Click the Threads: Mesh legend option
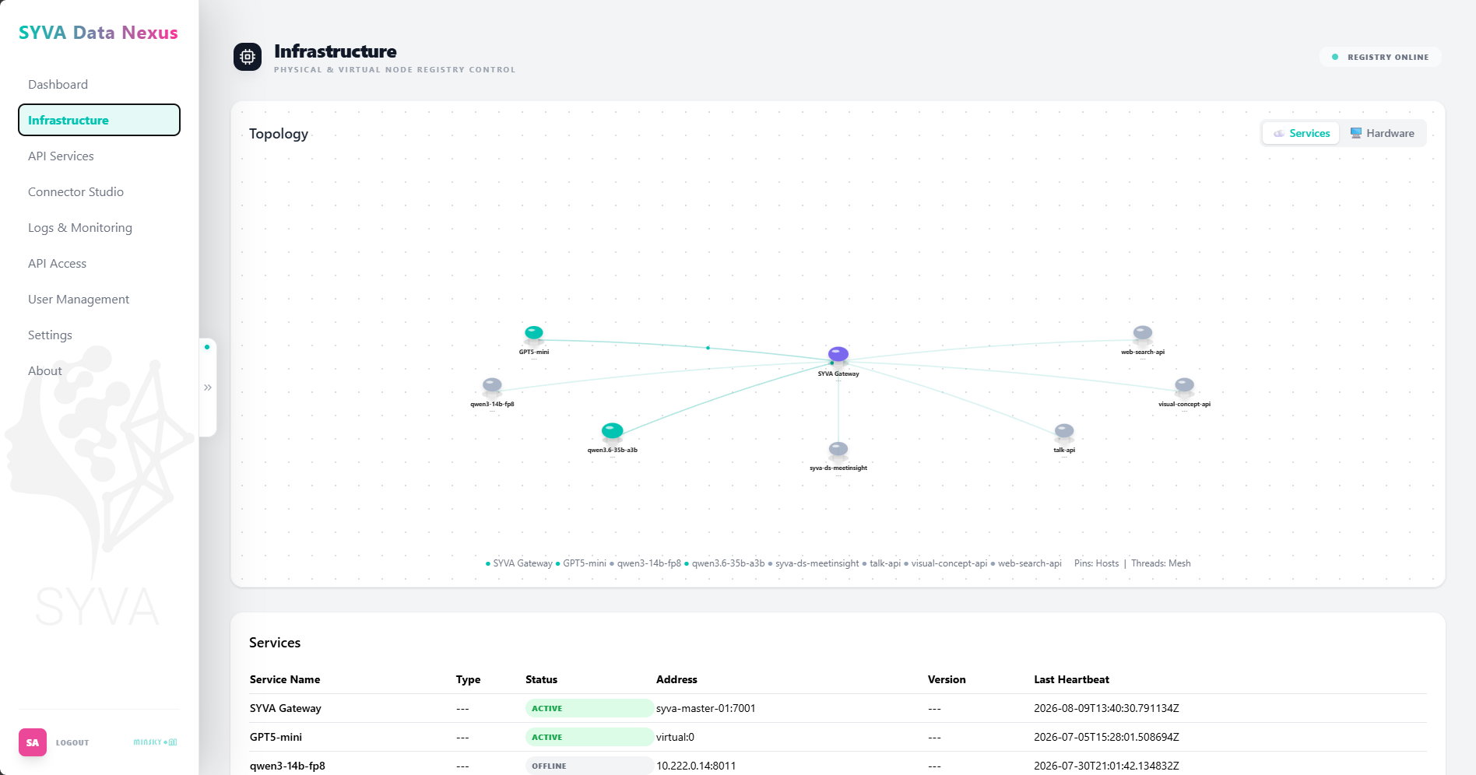Image resolution: width=1476 pixels, height=775 pixels. (1161, 563)
